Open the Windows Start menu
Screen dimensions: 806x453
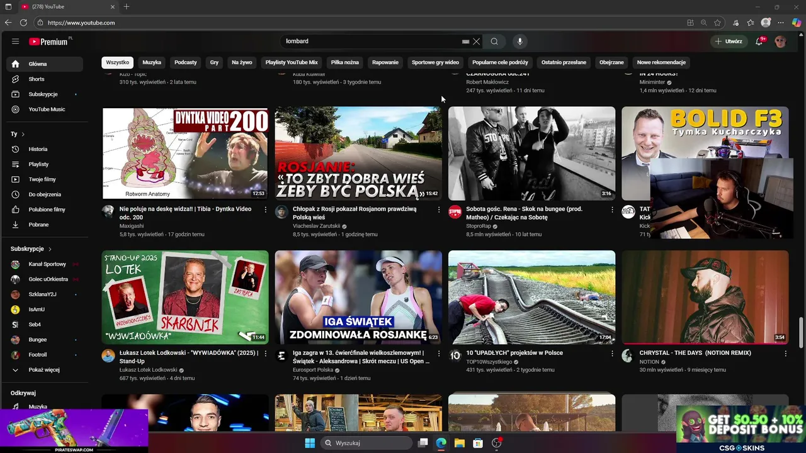(x=310, y=443)
